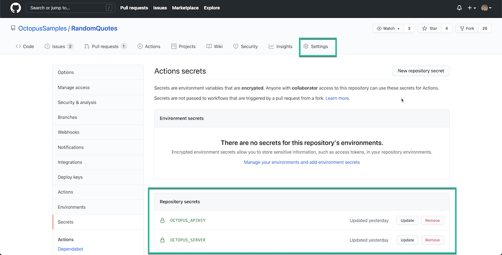Open the plus create-new dropdown

471,8
